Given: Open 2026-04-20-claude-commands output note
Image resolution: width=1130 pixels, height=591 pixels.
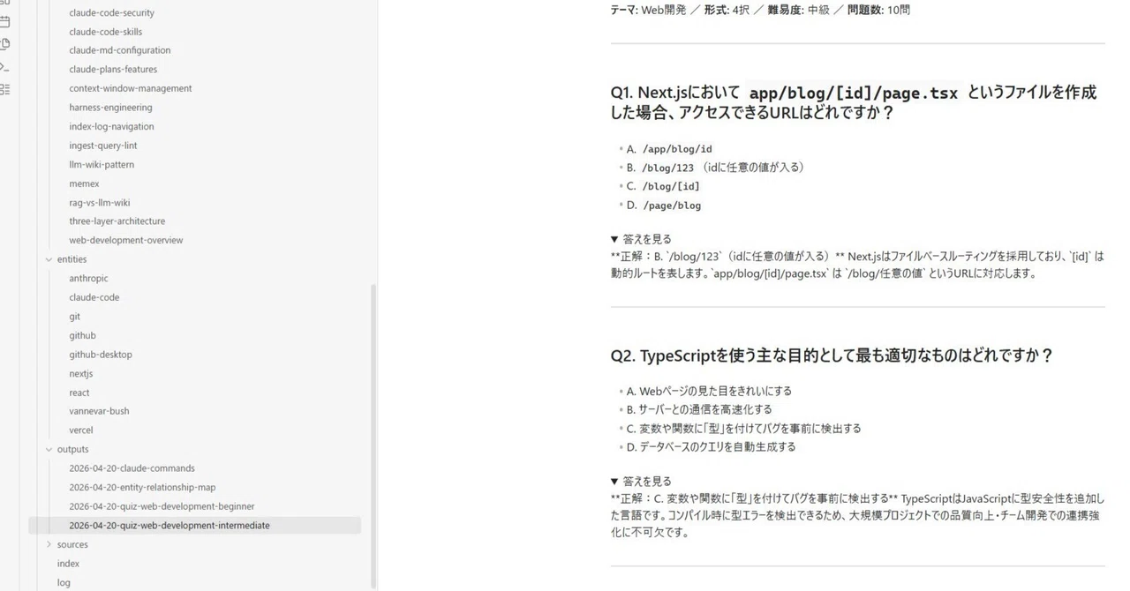Looking at the screenshot, I should click(132, 468).
